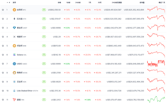
Task: Click the Tether USDT logo
Action: point(14,28)
